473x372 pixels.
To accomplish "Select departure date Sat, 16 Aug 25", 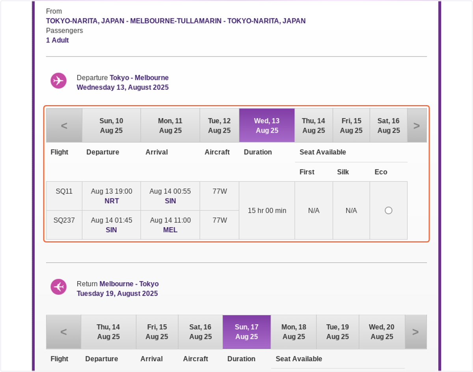I will pyautogui.click(x=389, y=126).
